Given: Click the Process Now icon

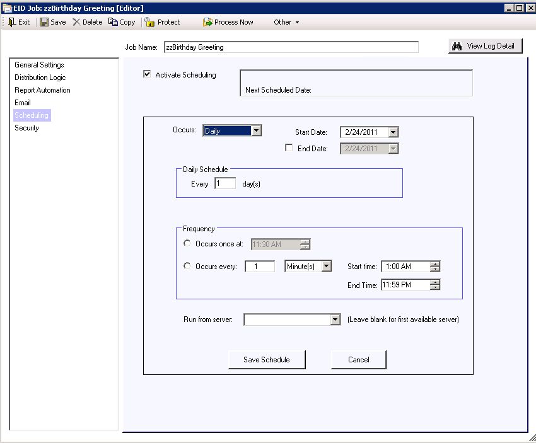Looking at the screenshot, I should point(207,22).
